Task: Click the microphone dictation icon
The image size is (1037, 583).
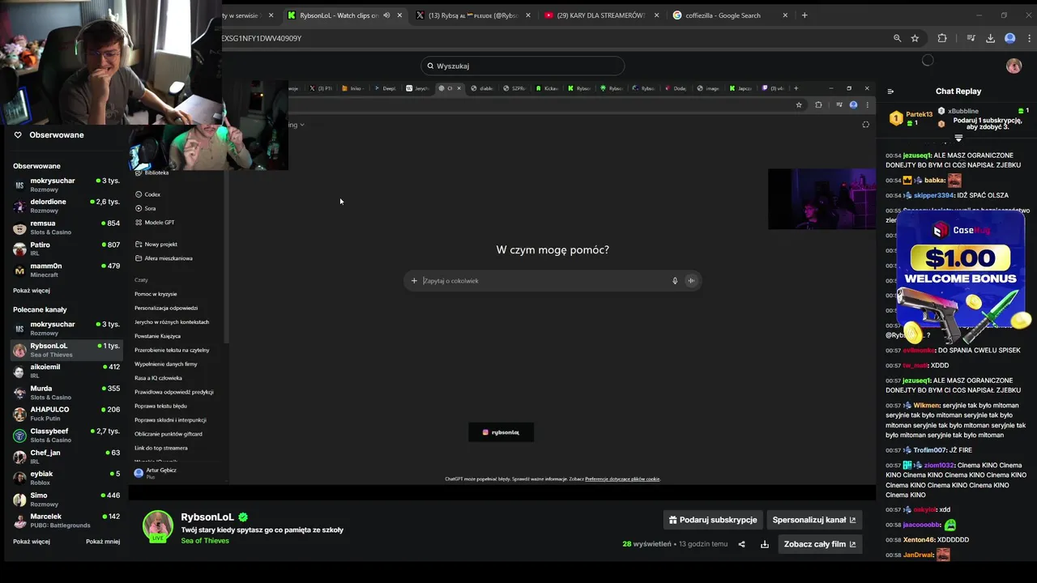Action: 675,281
